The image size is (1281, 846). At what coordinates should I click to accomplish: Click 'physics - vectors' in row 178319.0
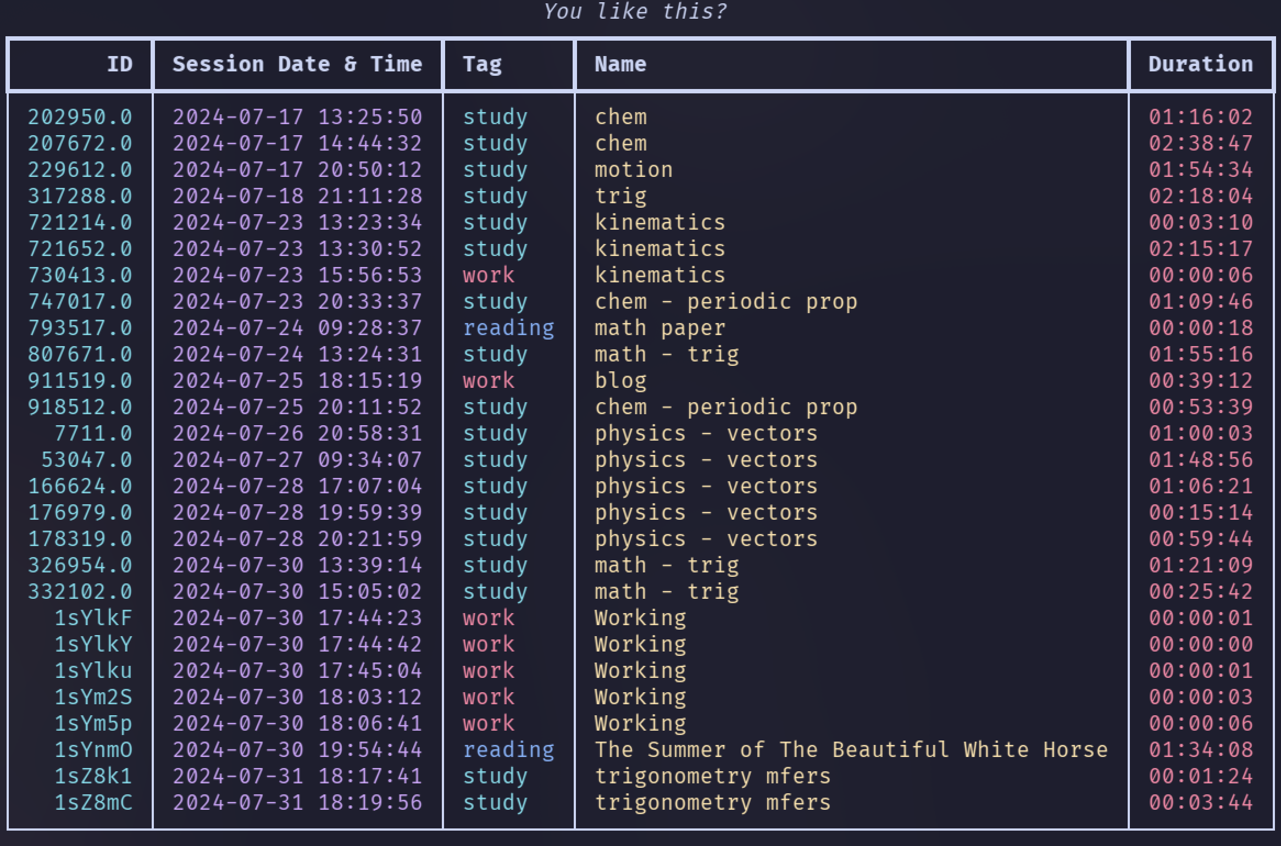[x=706, y=539]
